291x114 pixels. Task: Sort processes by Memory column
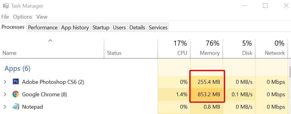coord(207,48)
